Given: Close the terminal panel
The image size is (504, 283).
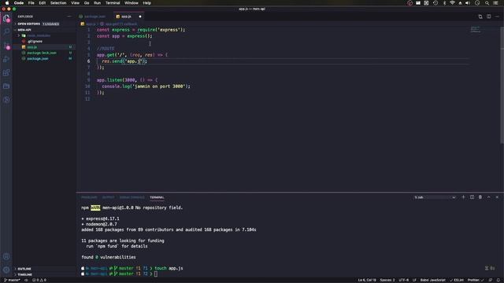Looking at the screenshot, I should point(497,197).
